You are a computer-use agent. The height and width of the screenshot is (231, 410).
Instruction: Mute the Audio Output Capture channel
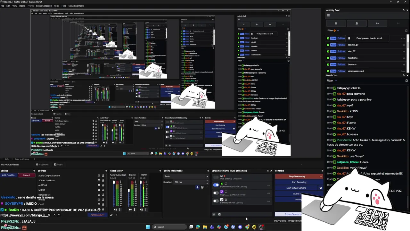point(115,210)
